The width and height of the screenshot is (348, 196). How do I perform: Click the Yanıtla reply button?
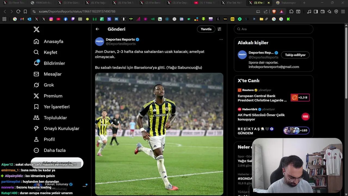click(206, 29)
